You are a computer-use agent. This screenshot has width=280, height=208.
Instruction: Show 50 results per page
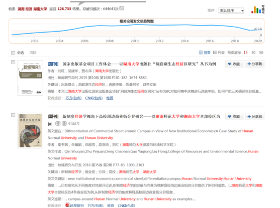[x=261, y=53]
